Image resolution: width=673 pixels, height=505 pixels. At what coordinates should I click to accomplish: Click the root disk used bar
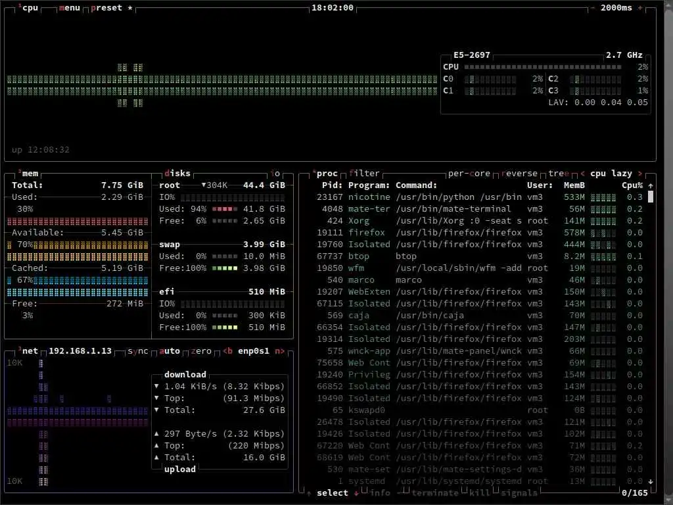tap(225, 209)
